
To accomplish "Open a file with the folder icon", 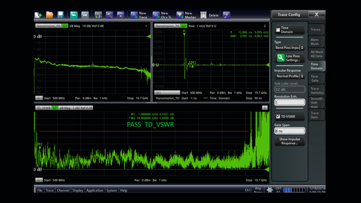I will (x=50, y=15).
